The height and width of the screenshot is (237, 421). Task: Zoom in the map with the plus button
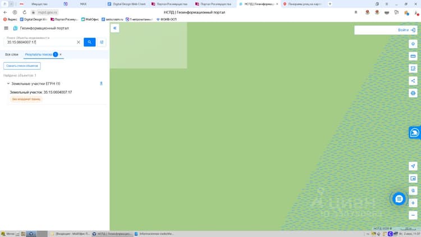(x=413, y=203)
